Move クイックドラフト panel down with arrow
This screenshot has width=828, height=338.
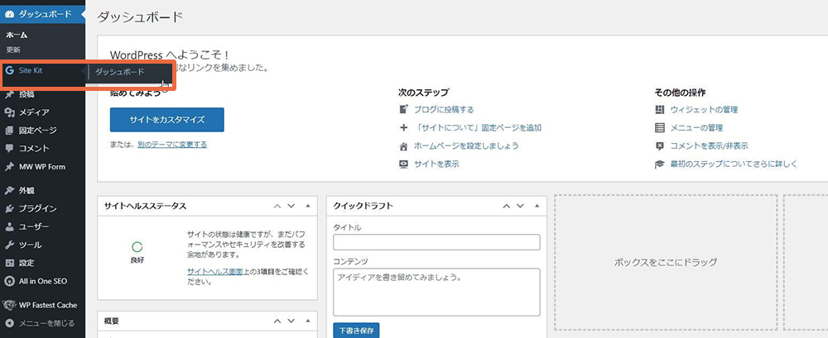point(520,206)
